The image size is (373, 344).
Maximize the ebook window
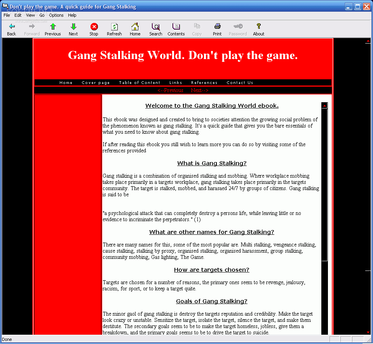[x=357, y=7]
